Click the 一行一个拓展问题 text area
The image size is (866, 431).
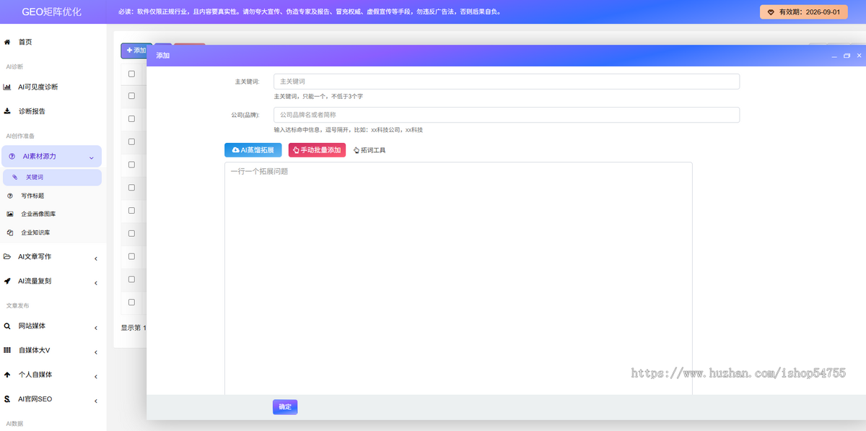point(458,278)
